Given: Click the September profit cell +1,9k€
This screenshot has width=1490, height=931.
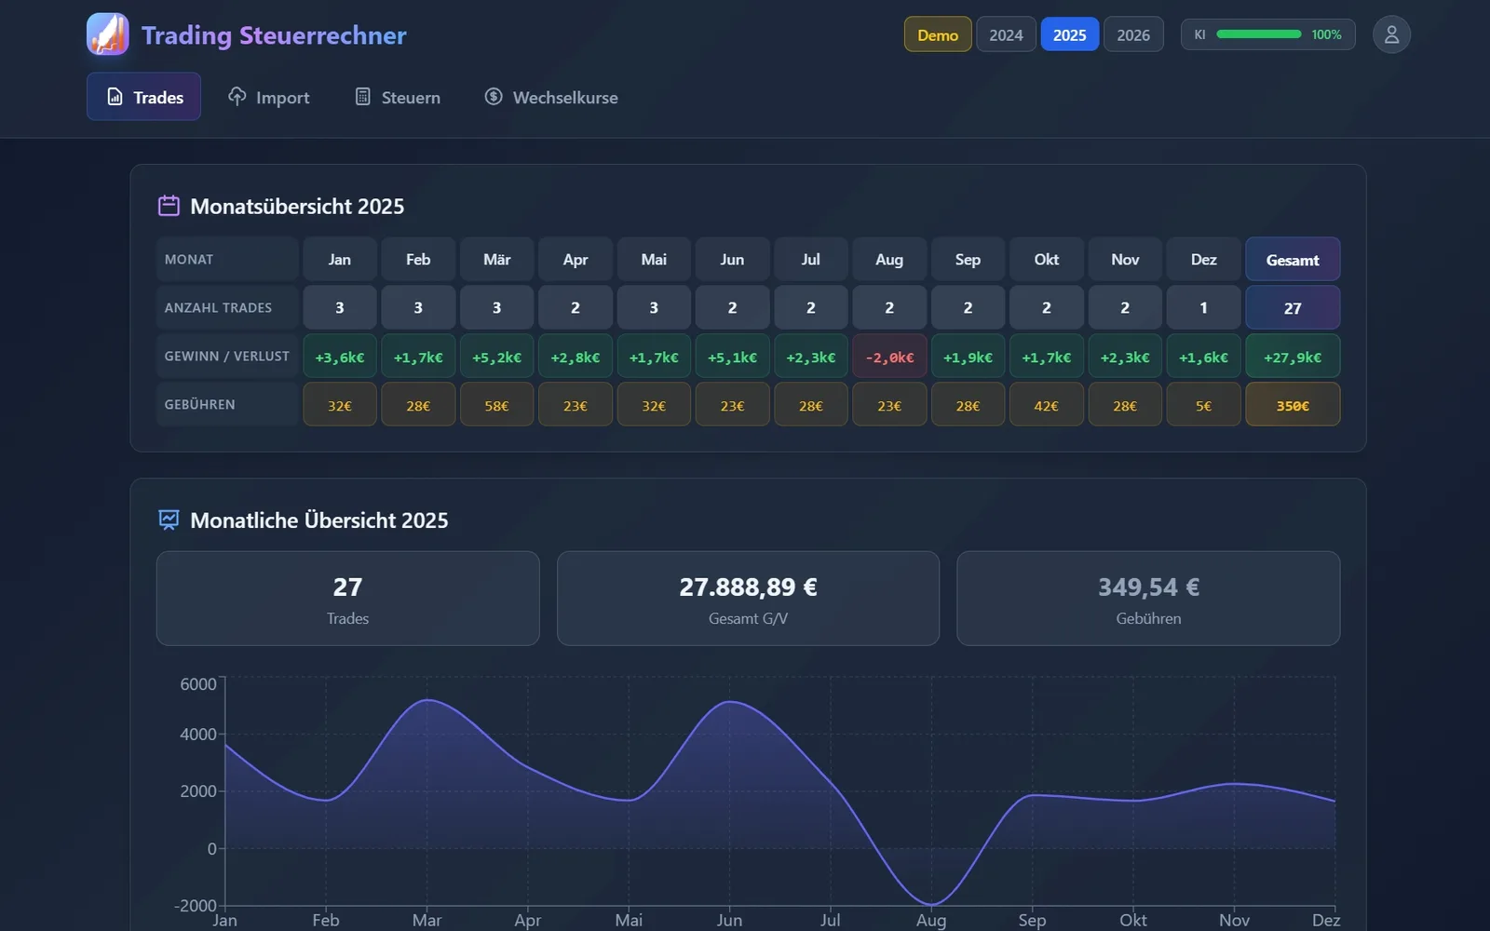Looking at the screenshot, I should pos(968,357).
